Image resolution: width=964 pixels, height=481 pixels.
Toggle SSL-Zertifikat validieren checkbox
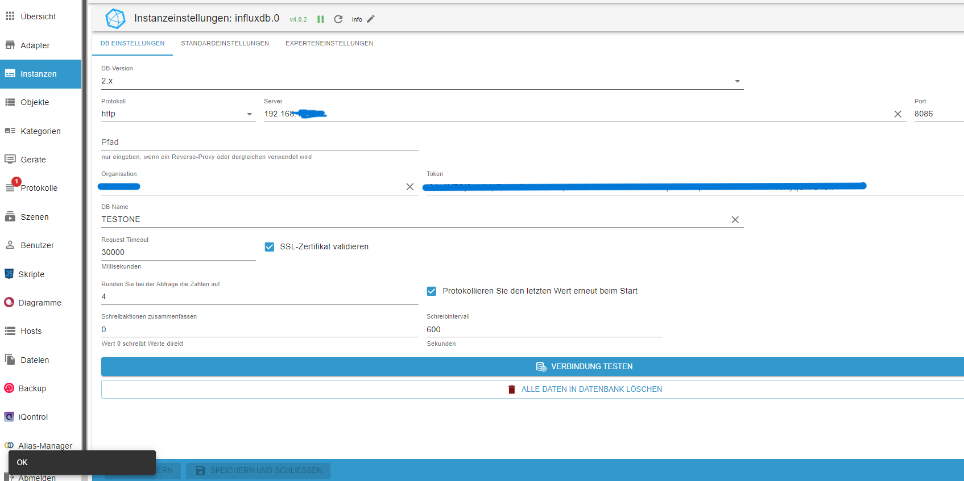[270, 247]
